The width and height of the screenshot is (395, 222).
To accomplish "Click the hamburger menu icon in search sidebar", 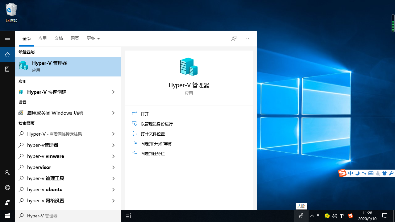I will click(x=7, y=39).
